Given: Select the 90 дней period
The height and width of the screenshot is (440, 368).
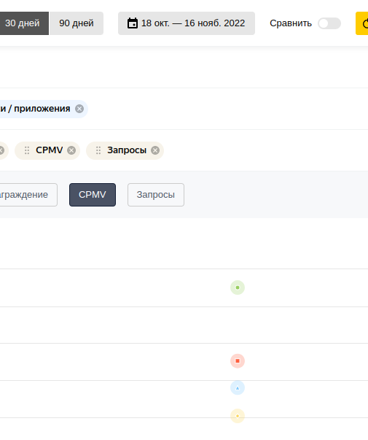Looking at the screenshot, I should pyautogui.click(x=77, y=23).
